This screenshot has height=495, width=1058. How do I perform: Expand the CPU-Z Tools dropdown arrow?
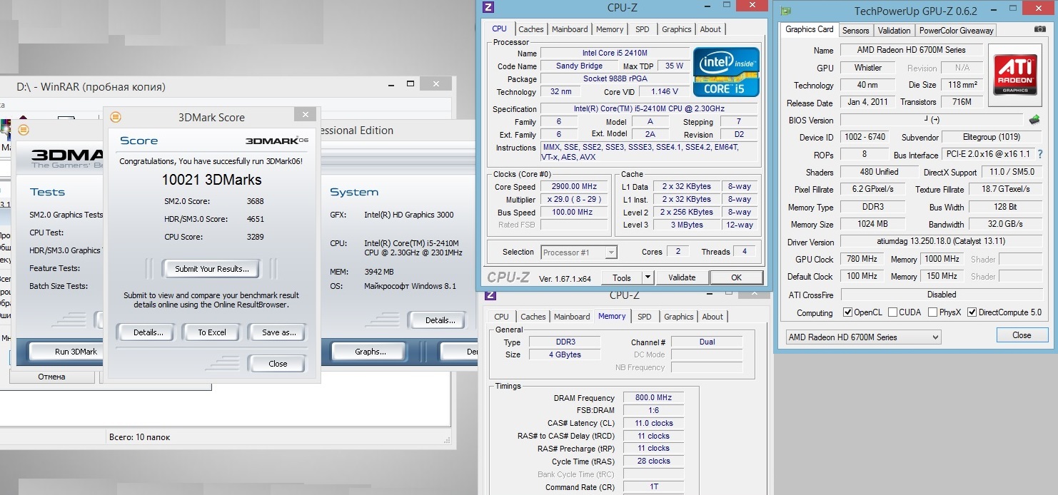click(648, 277)
